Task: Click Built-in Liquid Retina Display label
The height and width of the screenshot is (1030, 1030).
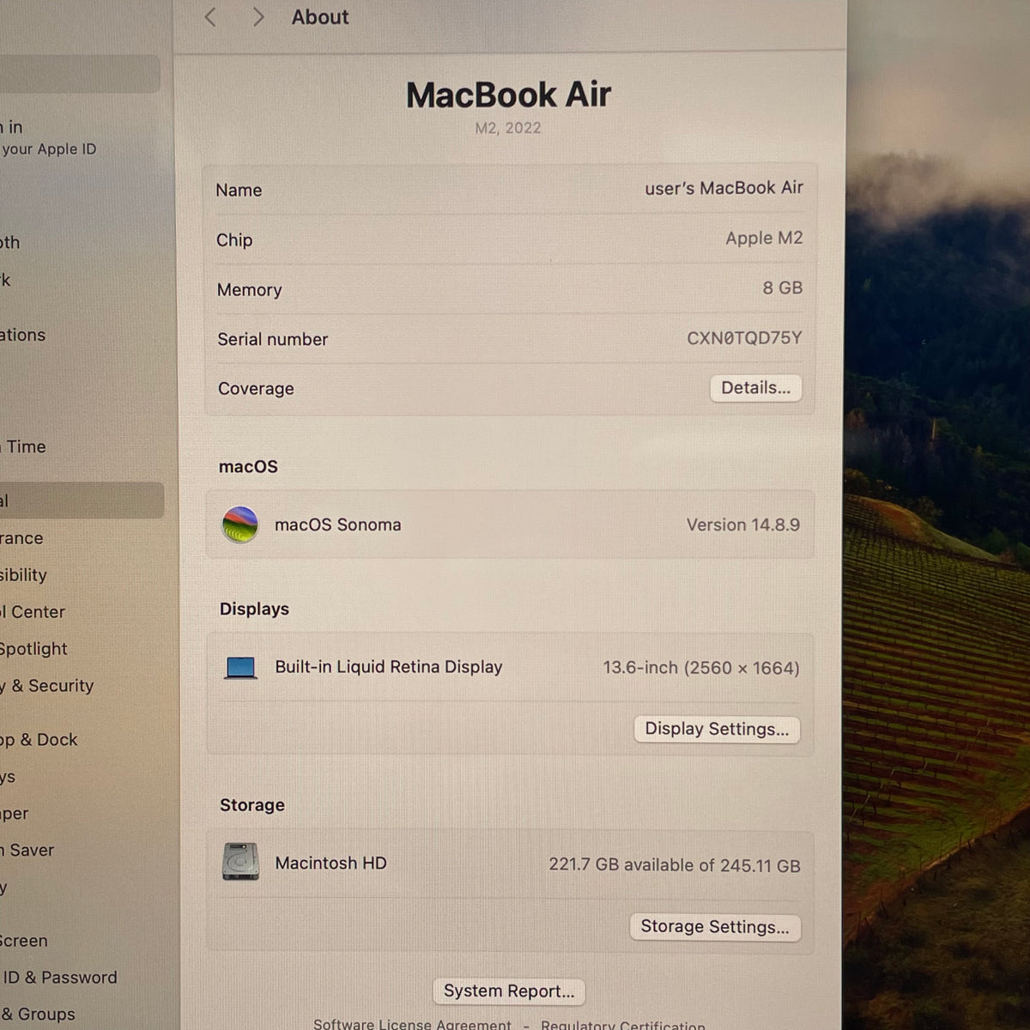Action: 389,667
